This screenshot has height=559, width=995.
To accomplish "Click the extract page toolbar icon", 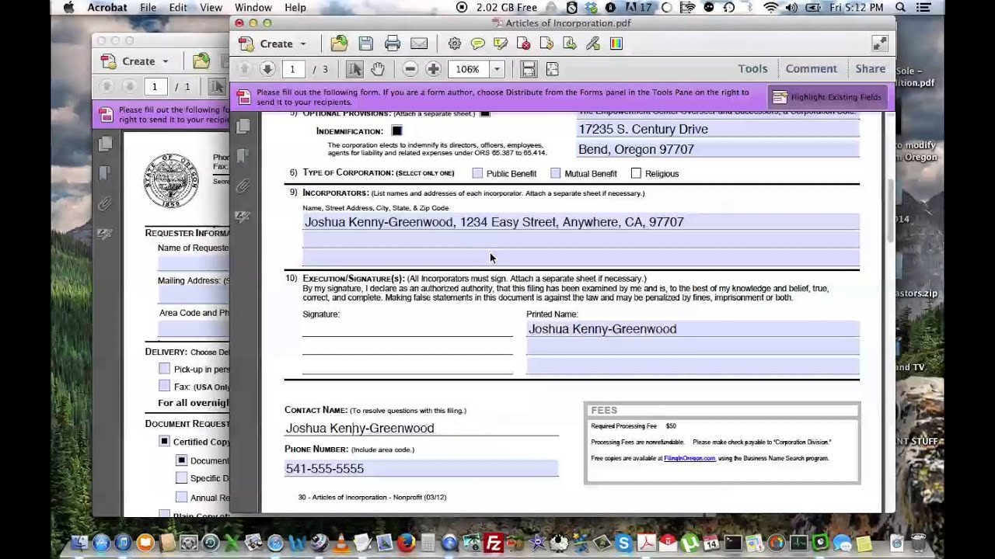I will (570, 43).
